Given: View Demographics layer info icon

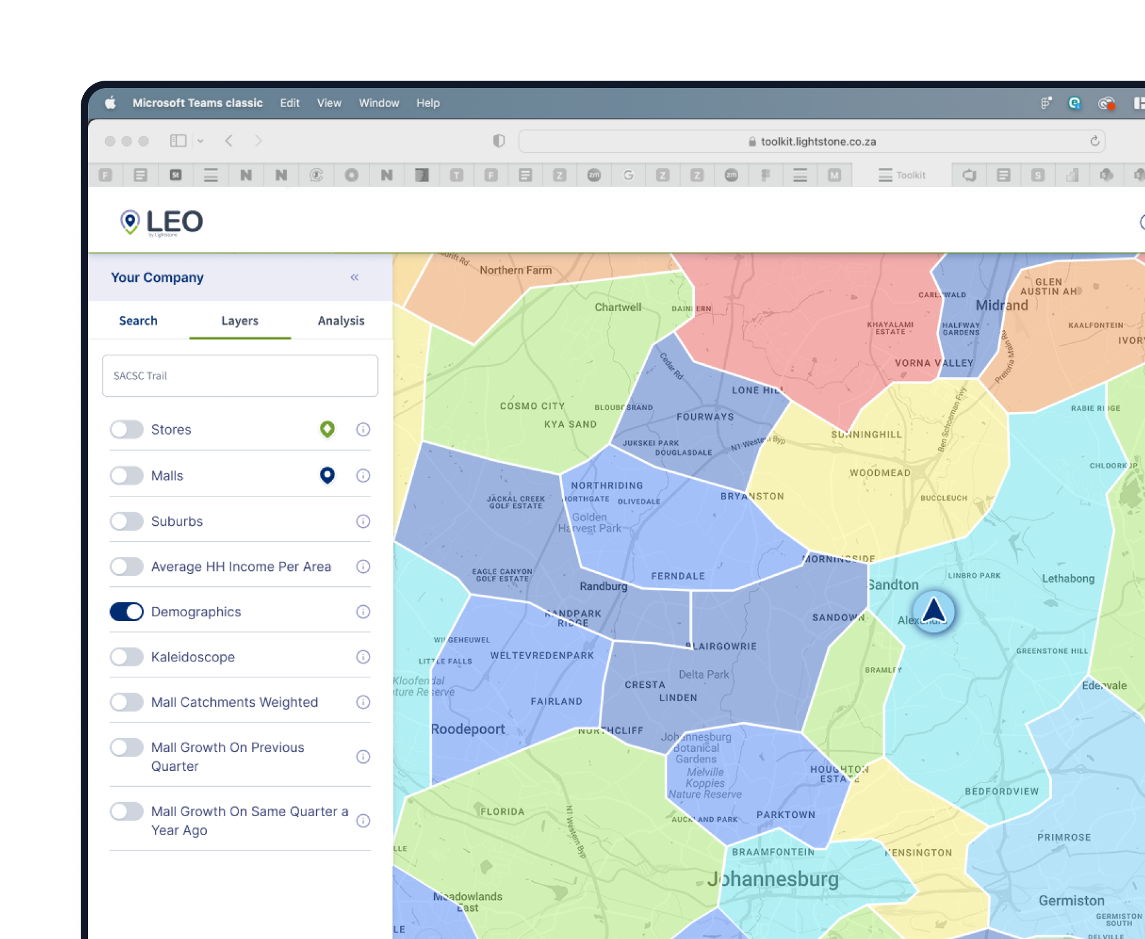Looking at the screenshot, I should [x=363, y=612].
